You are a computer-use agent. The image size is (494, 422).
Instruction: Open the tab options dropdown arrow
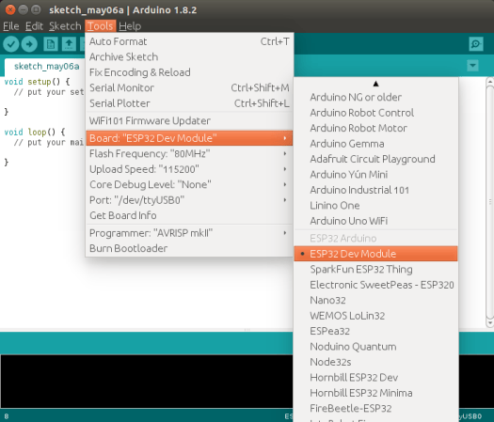pyautogui.click(x=472, y=66)
